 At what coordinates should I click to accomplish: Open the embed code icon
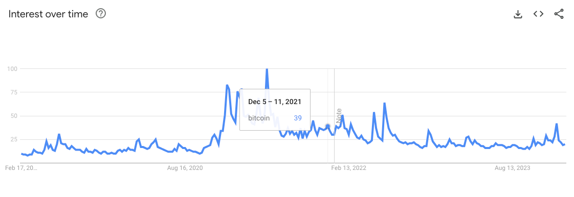click(x=538, y=14)
